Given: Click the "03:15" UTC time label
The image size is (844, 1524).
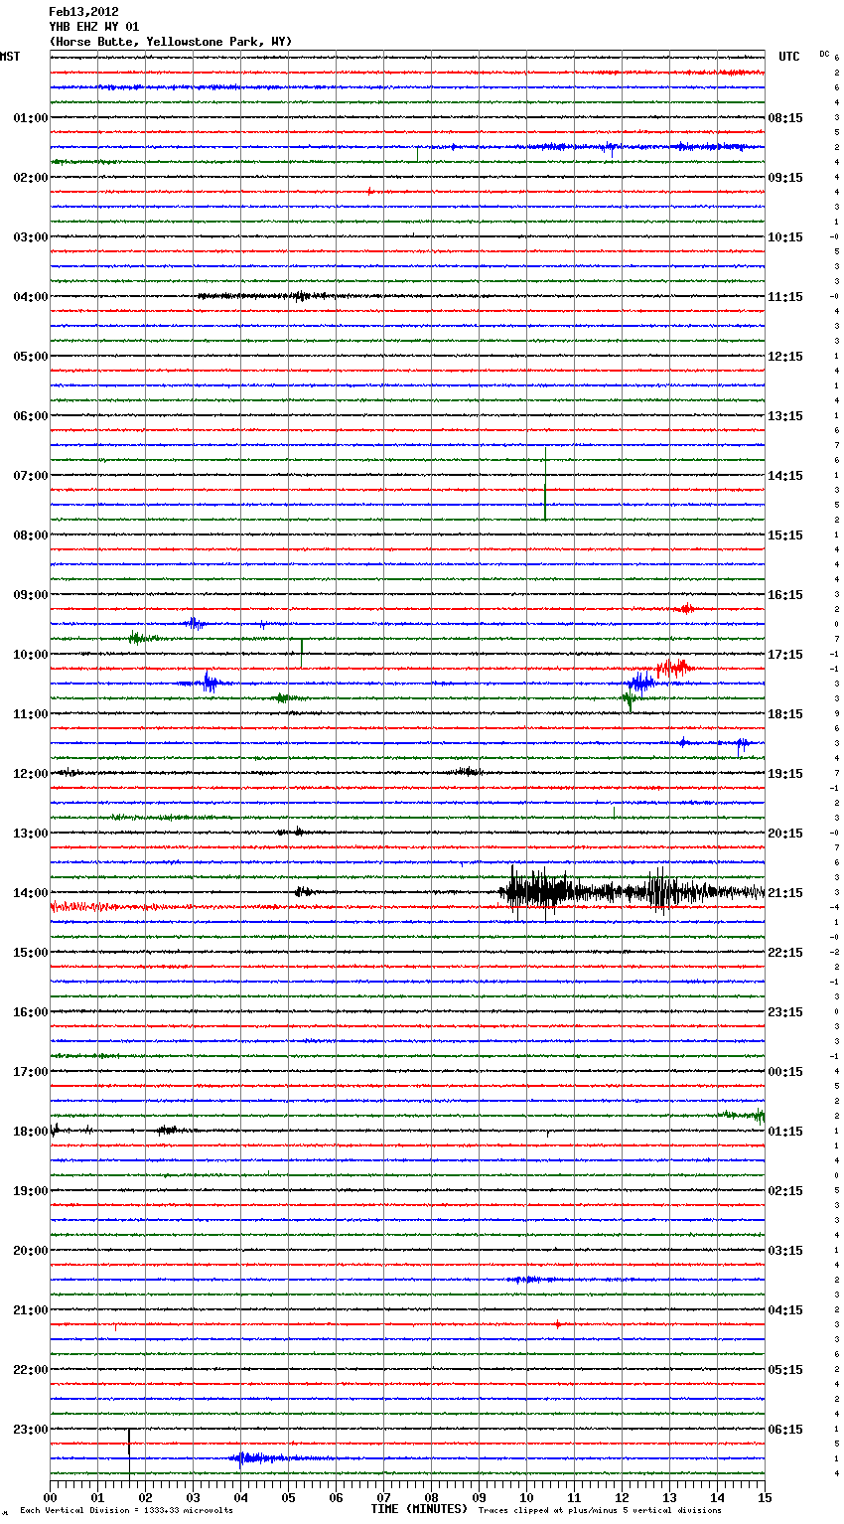Looking at the screenshot, I should 785,1251.
